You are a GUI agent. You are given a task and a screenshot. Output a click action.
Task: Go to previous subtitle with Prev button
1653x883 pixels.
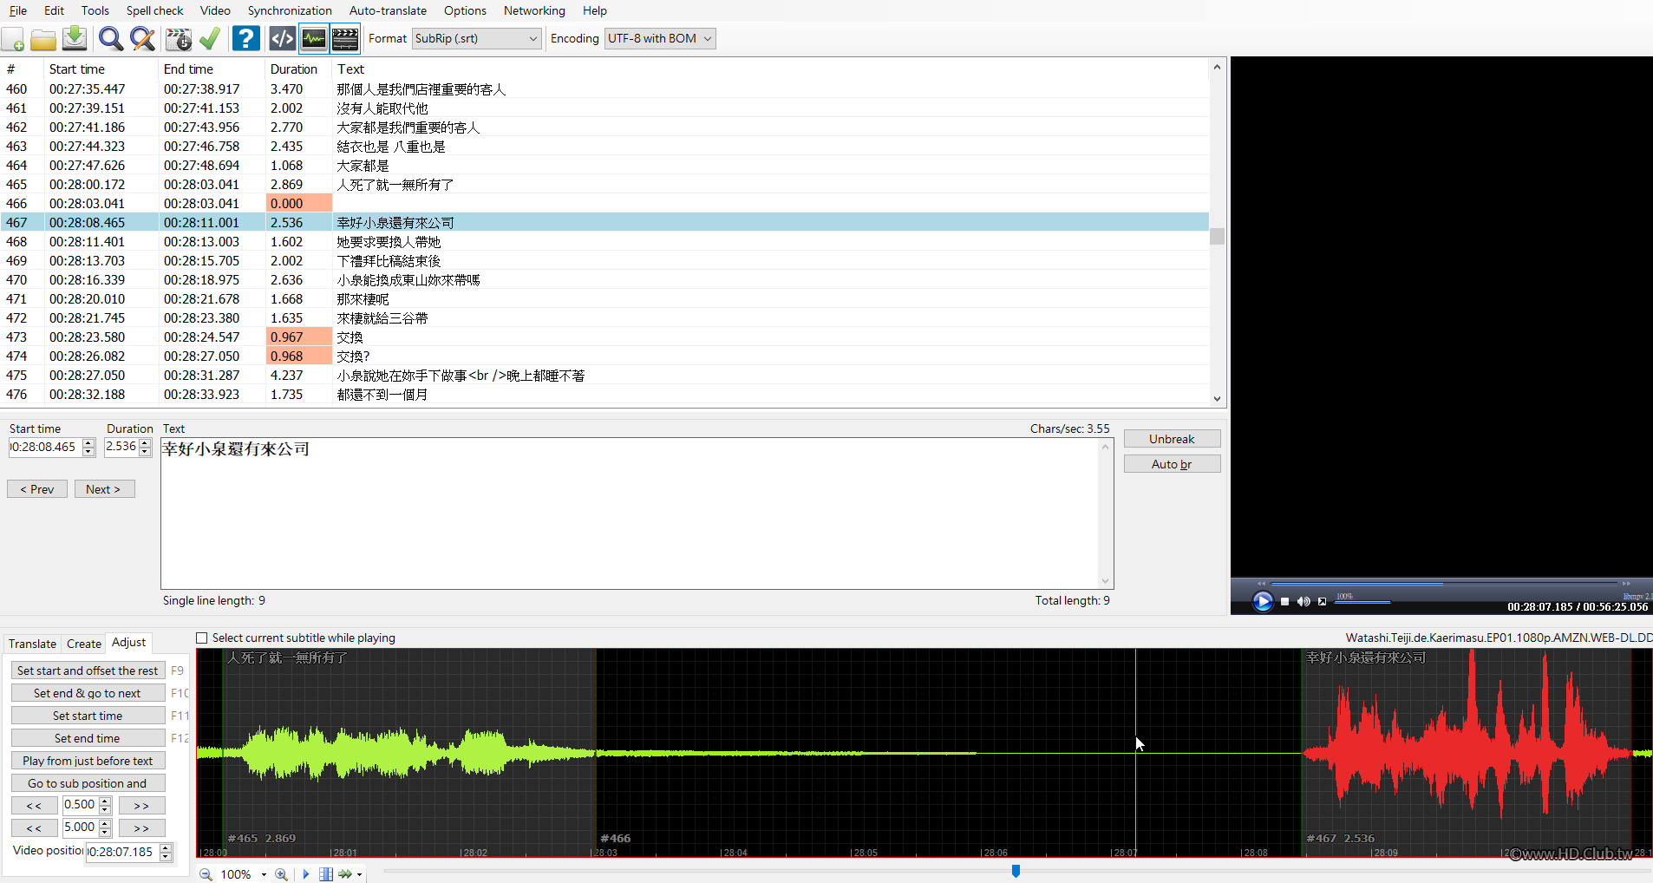(37, 489)
